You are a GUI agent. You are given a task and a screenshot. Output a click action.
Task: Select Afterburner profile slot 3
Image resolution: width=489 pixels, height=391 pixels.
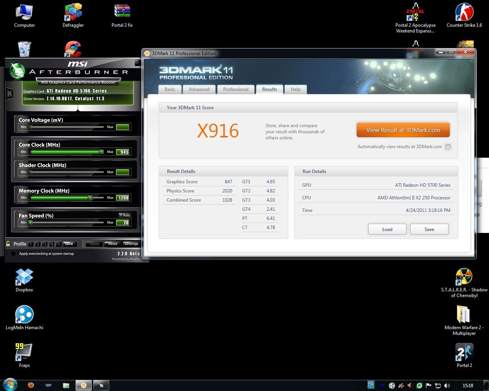(x=45, y=244)
